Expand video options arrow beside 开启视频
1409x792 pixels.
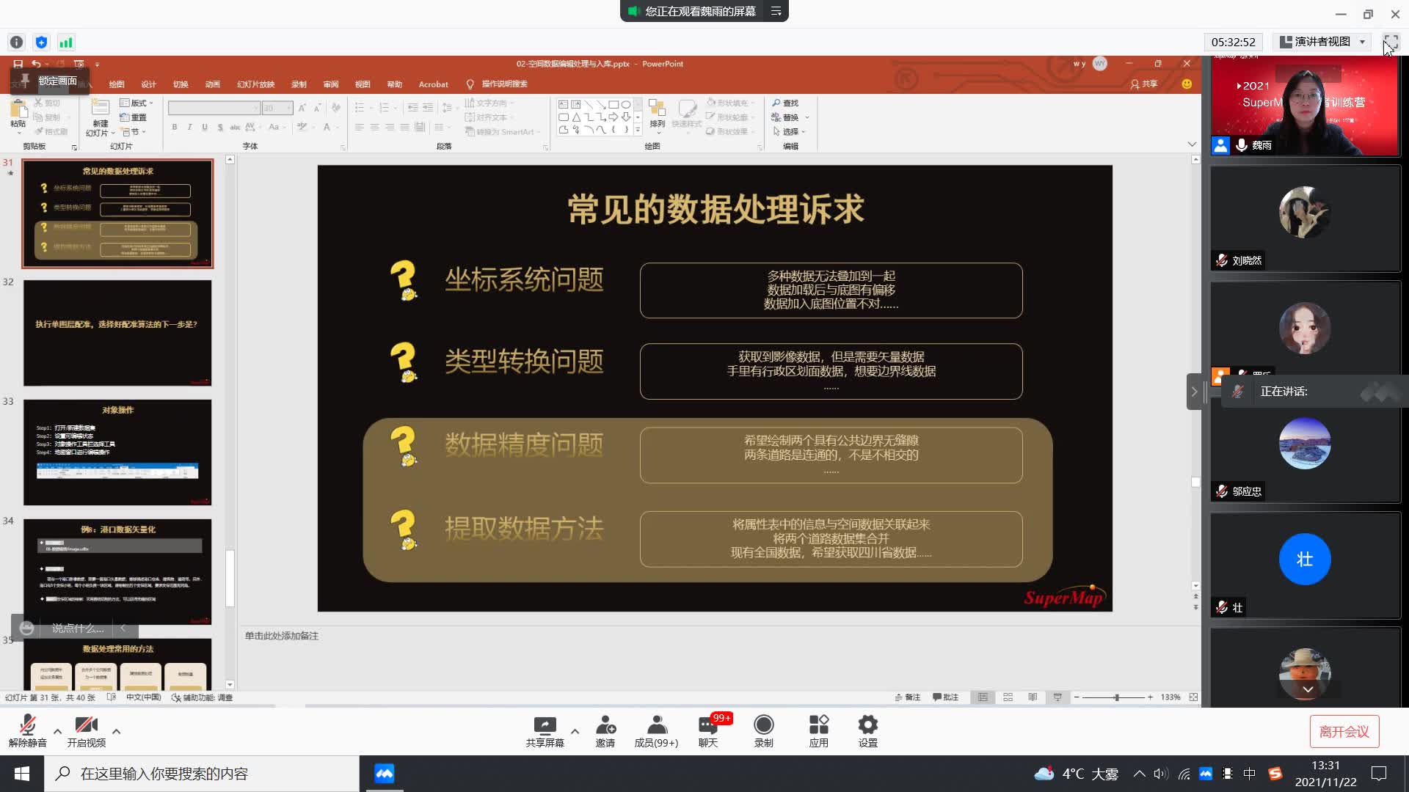(x=116, y=731)
